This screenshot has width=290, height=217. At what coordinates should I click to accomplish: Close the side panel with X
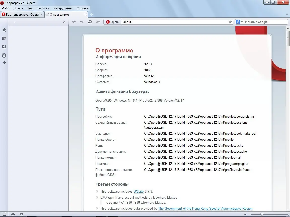click(64, 22)
